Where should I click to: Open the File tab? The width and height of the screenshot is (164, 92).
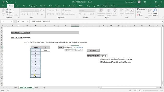(3, 6)
